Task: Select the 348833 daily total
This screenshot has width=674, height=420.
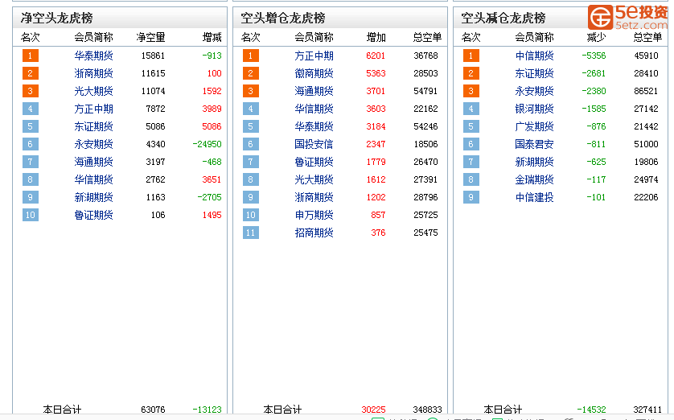Action: click(427, 410)
